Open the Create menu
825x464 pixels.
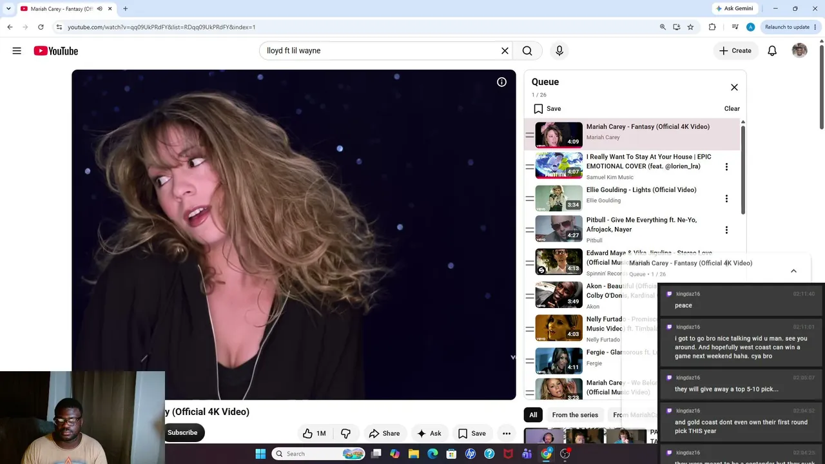click(735, 51)
